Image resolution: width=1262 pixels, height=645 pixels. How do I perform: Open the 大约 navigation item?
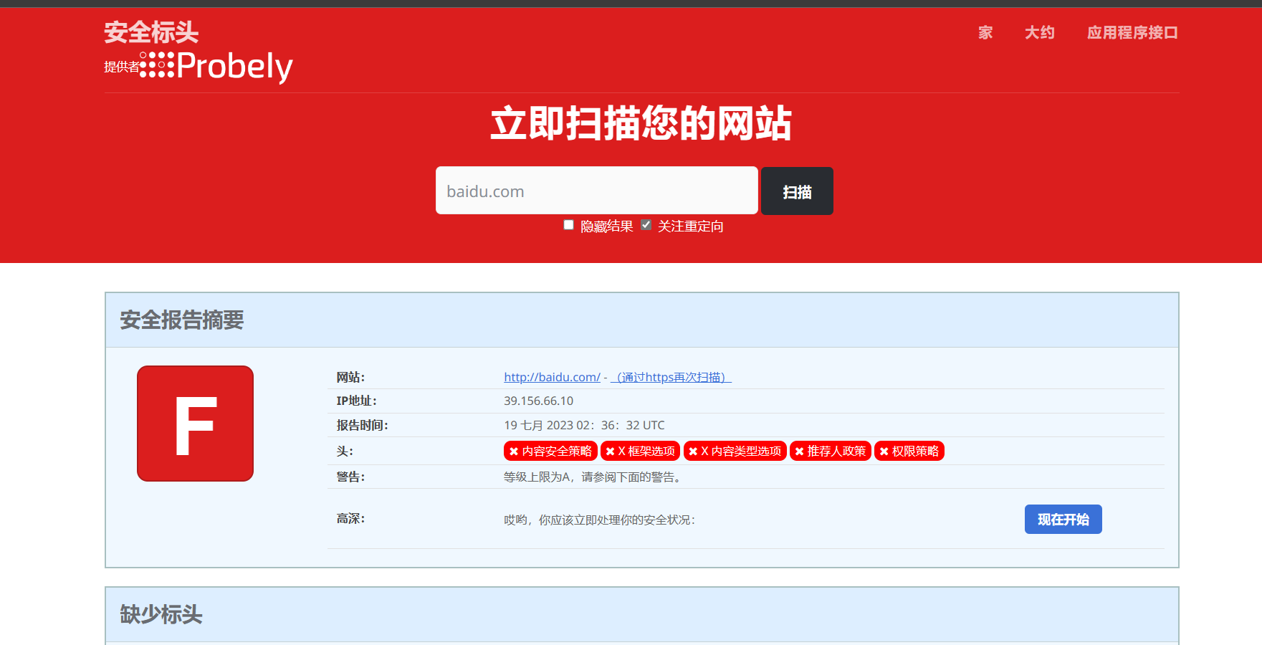1039,32
